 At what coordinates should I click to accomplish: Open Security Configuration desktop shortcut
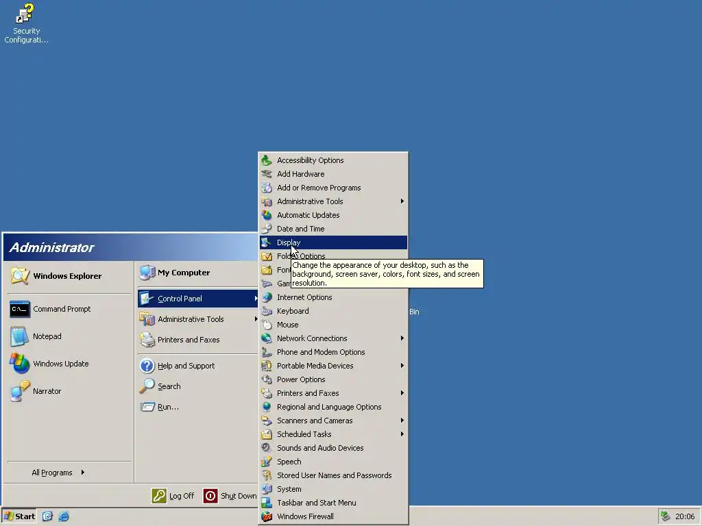26,24
